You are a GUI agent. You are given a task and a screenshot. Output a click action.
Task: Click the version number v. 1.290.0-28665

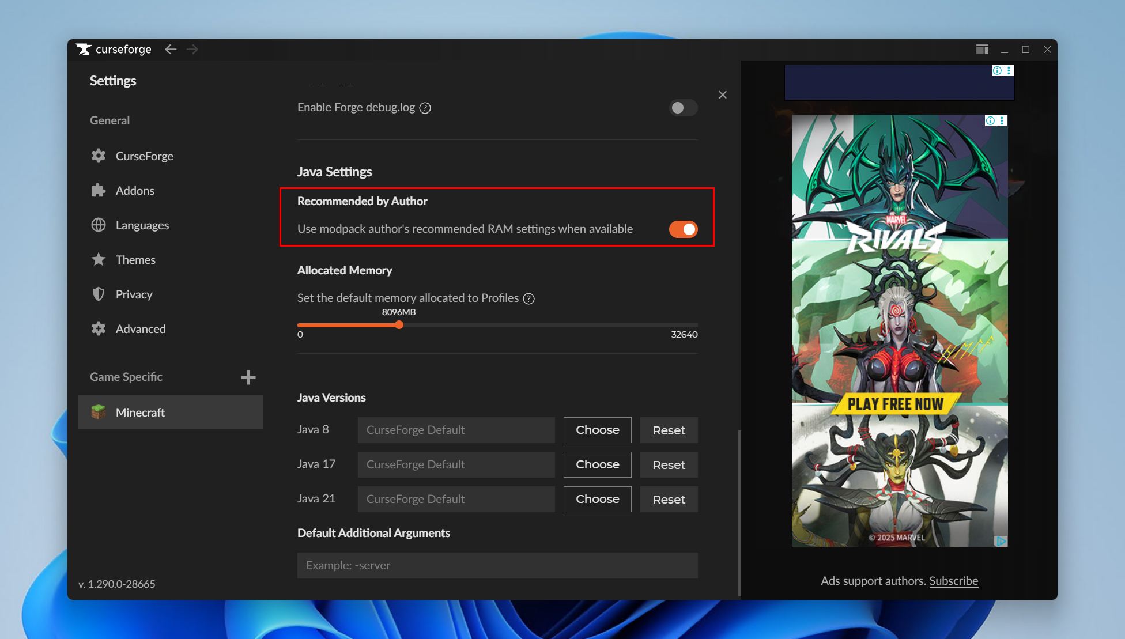pos(117,584)
